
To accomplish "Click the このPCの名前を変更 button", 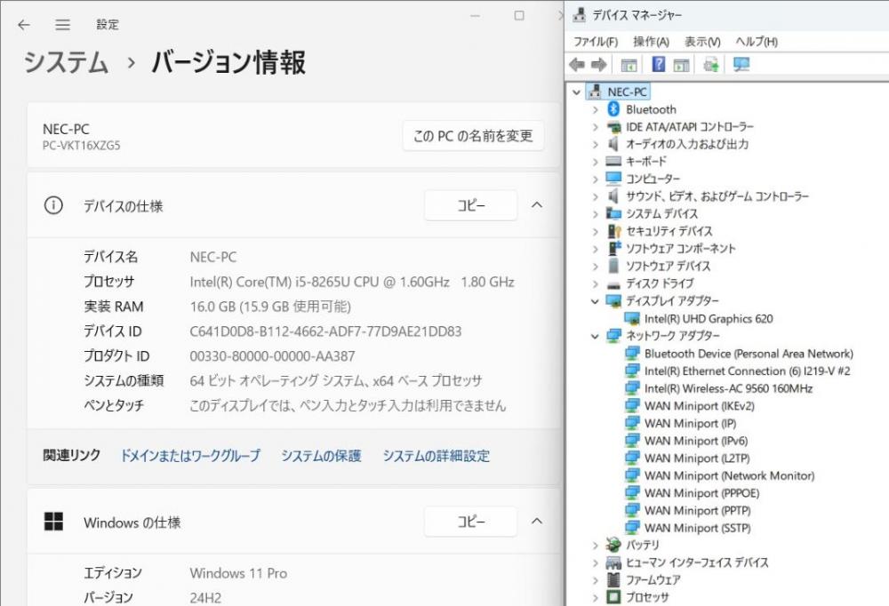I will pyautogui.click(x=474, y=136).
